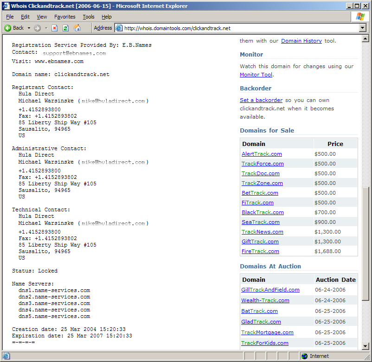Viewport: 372px width, 362px height.
Task: Open GiftTrack.com domain link
Action: coord(260,241)
